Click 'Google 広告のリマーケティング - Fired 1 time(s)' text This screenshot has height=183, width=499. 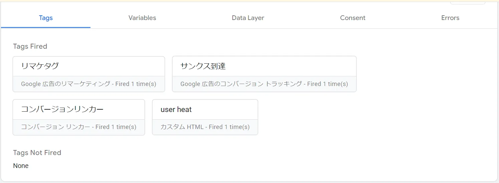point(88,84)
